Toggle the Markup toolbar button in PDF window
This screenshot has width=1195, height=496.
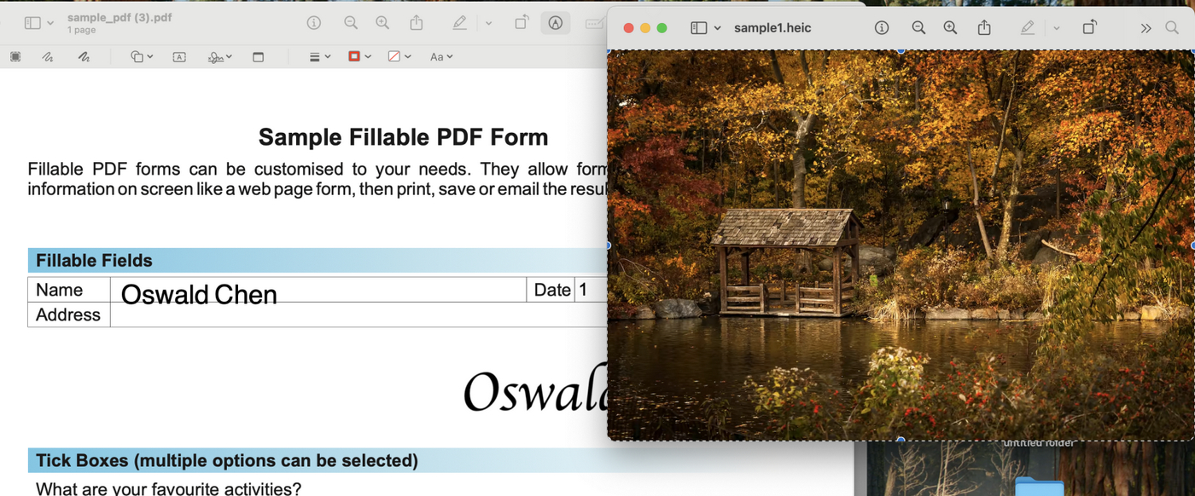556,23
